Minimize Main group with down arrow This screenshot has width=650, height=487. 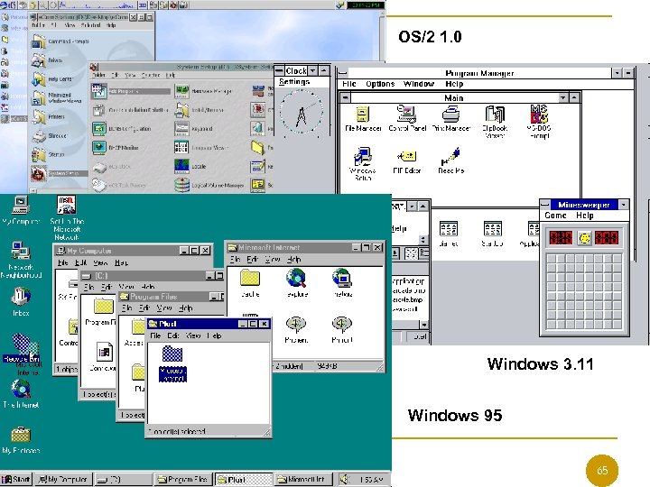click(563, 97)
